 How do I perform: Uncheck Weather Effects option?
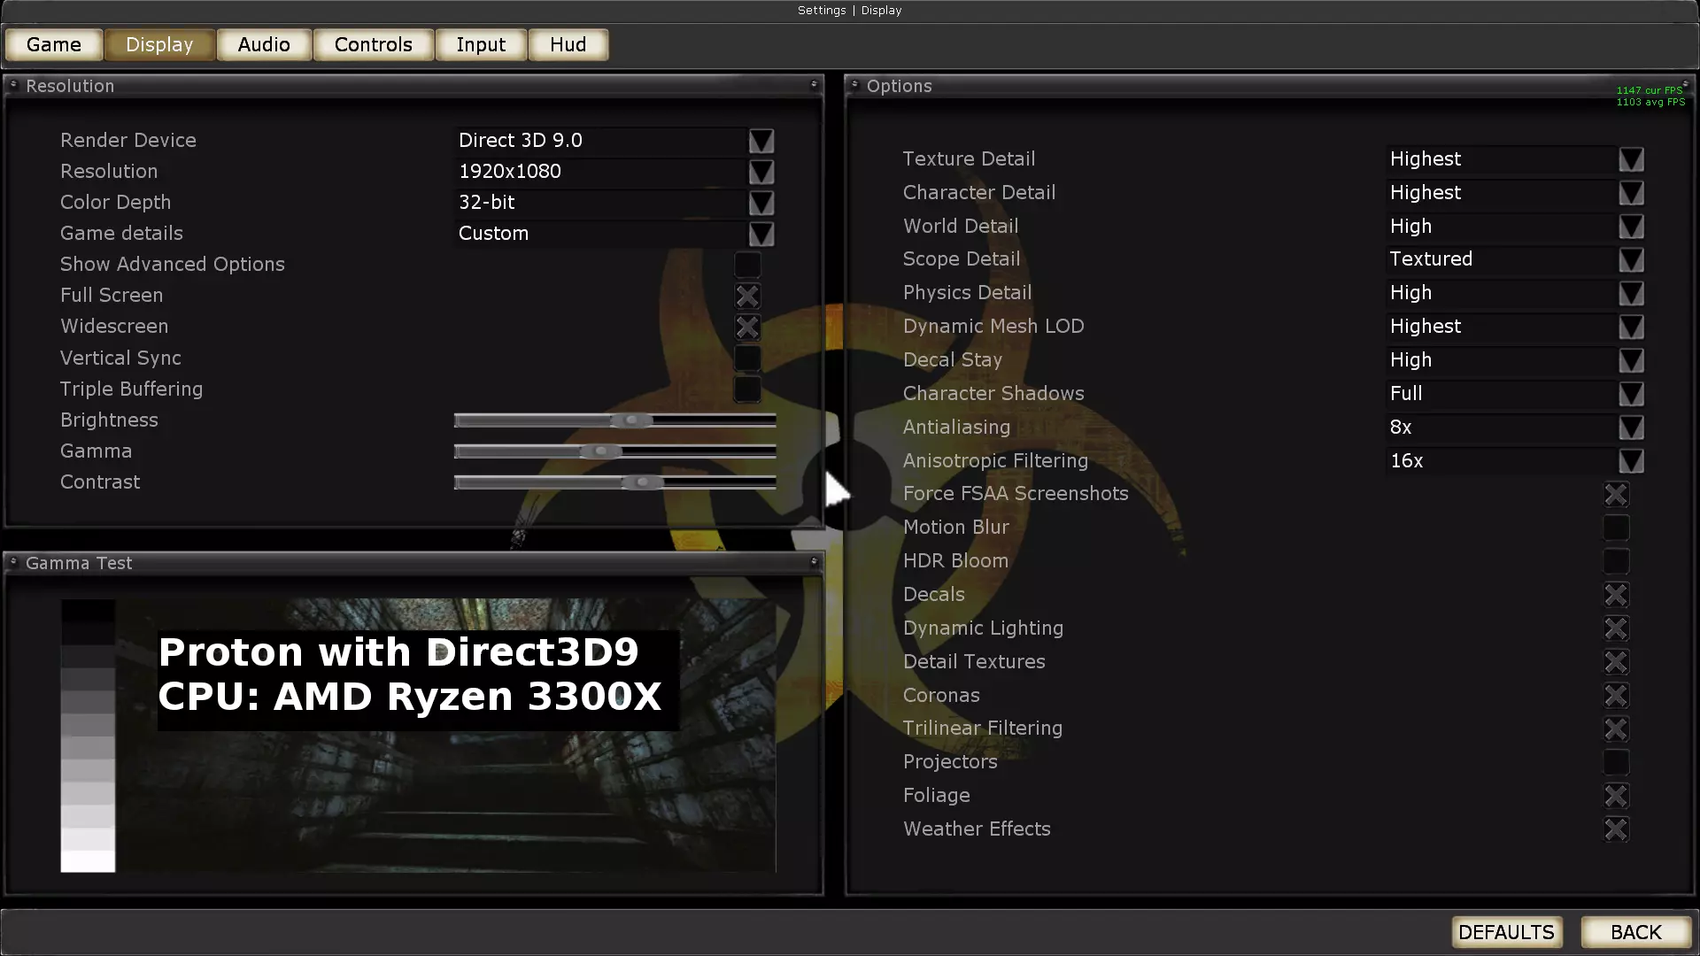pyautogui.click(x=1616, y=829)
